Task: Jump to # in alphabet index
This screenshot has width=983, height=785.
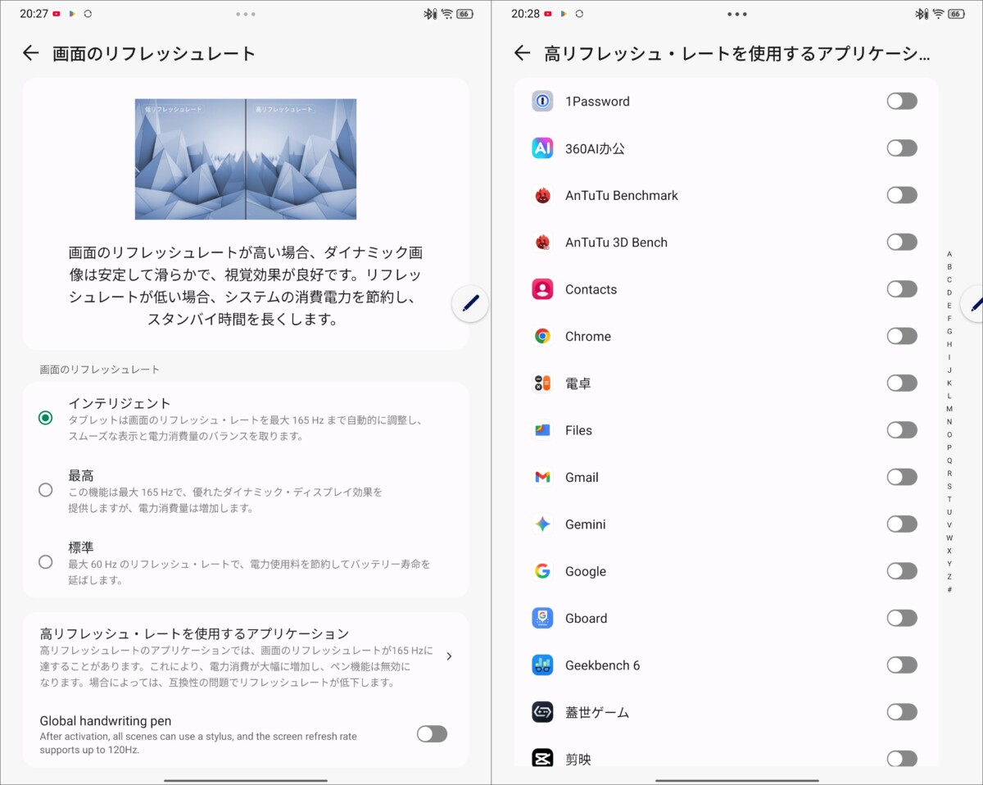Action: (x=949, y=590)
